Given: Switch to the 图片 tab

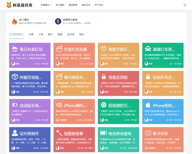Looking at the screenshot, I should click(x=50, y=34).
